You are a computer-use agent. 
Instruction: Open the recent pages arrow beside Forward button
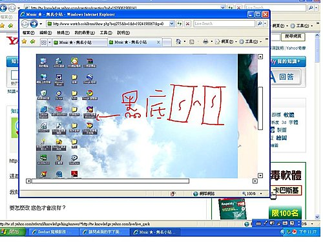tap(41, 24)
